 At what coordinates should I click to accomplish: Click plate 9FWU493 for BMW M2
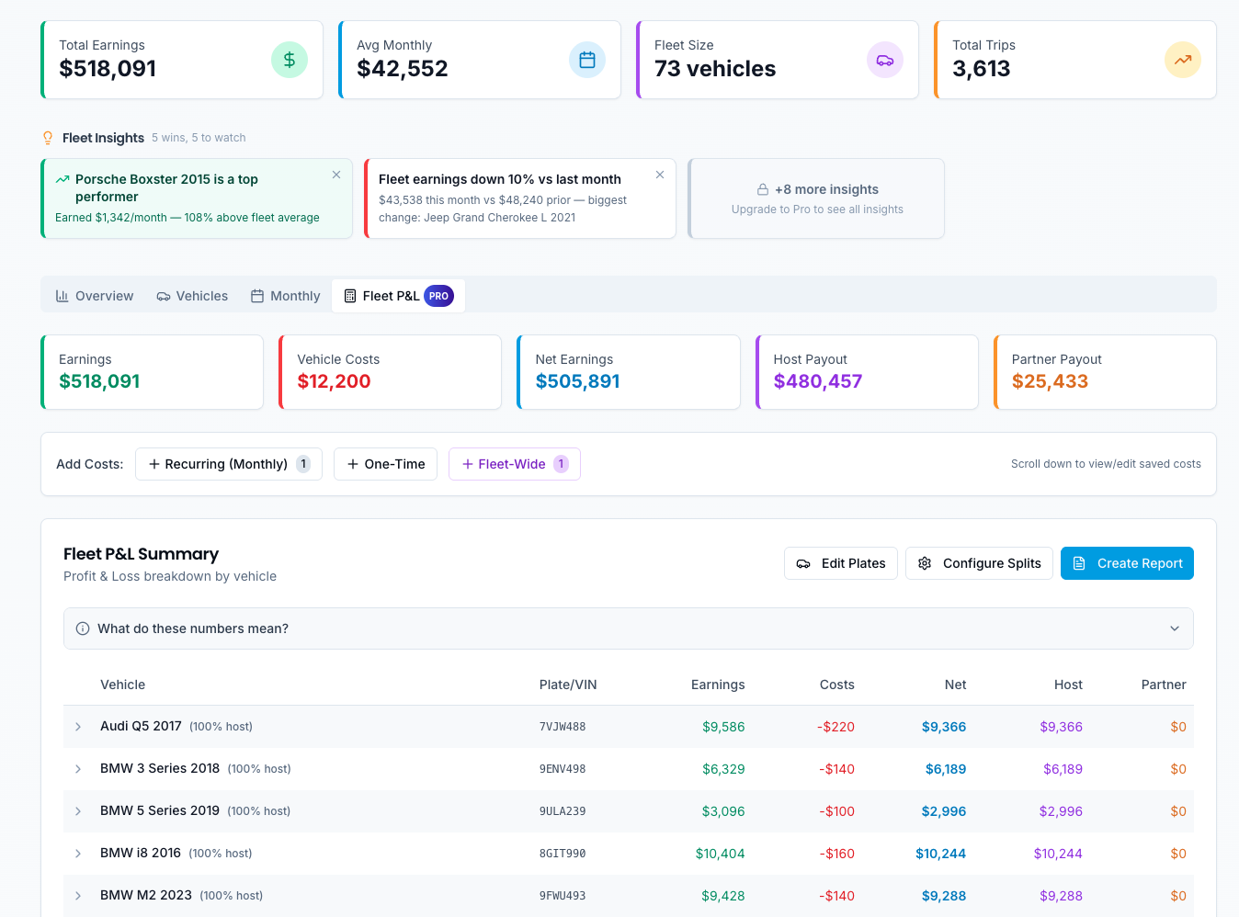point(563,896)
